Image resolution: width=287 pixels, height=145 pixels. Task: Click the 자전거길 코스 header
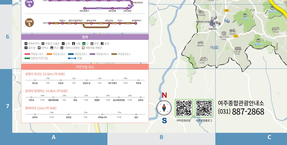click(85, 67)
